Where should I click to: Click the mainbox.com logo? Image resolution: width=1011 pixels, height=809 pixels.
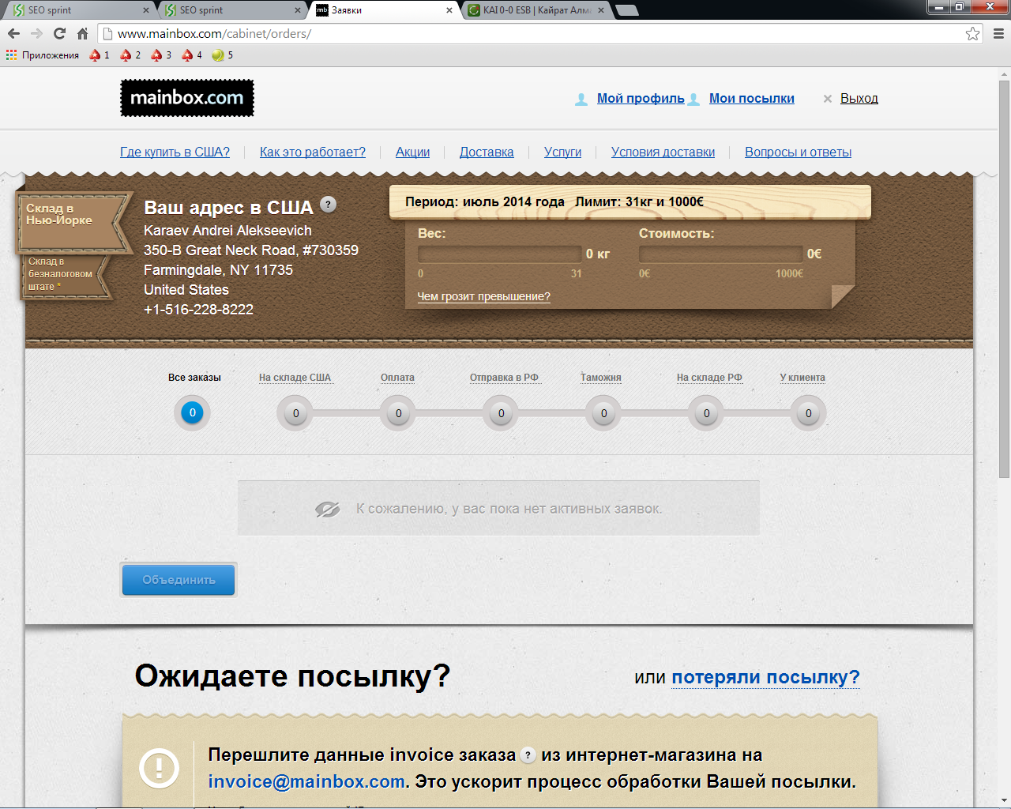pos(187,98)
